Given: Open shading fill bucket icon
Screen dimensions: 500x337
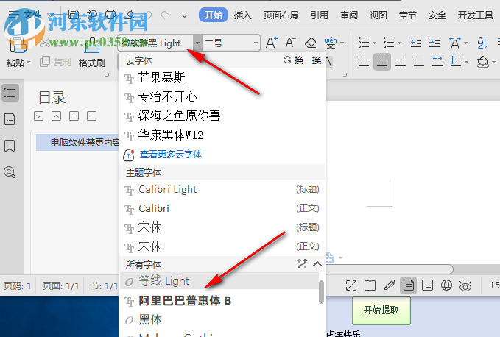Looking at the screenshot, I should pos(483,62).
